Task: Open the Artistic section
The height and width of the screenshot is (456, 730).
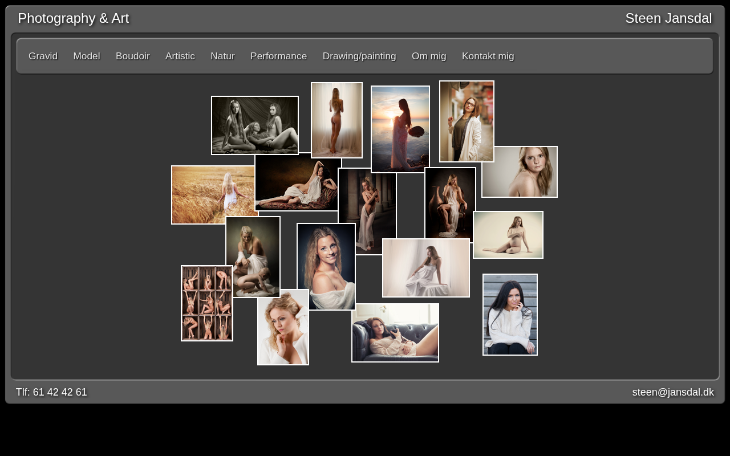Action: pos(180,56)
